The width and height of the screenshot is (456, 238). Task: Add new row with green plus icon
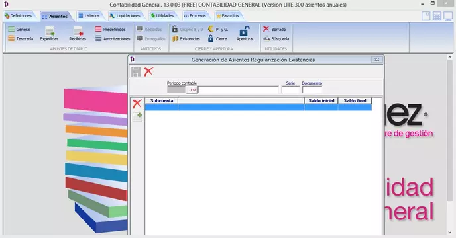pyautogui.click(x=137, y=116)
